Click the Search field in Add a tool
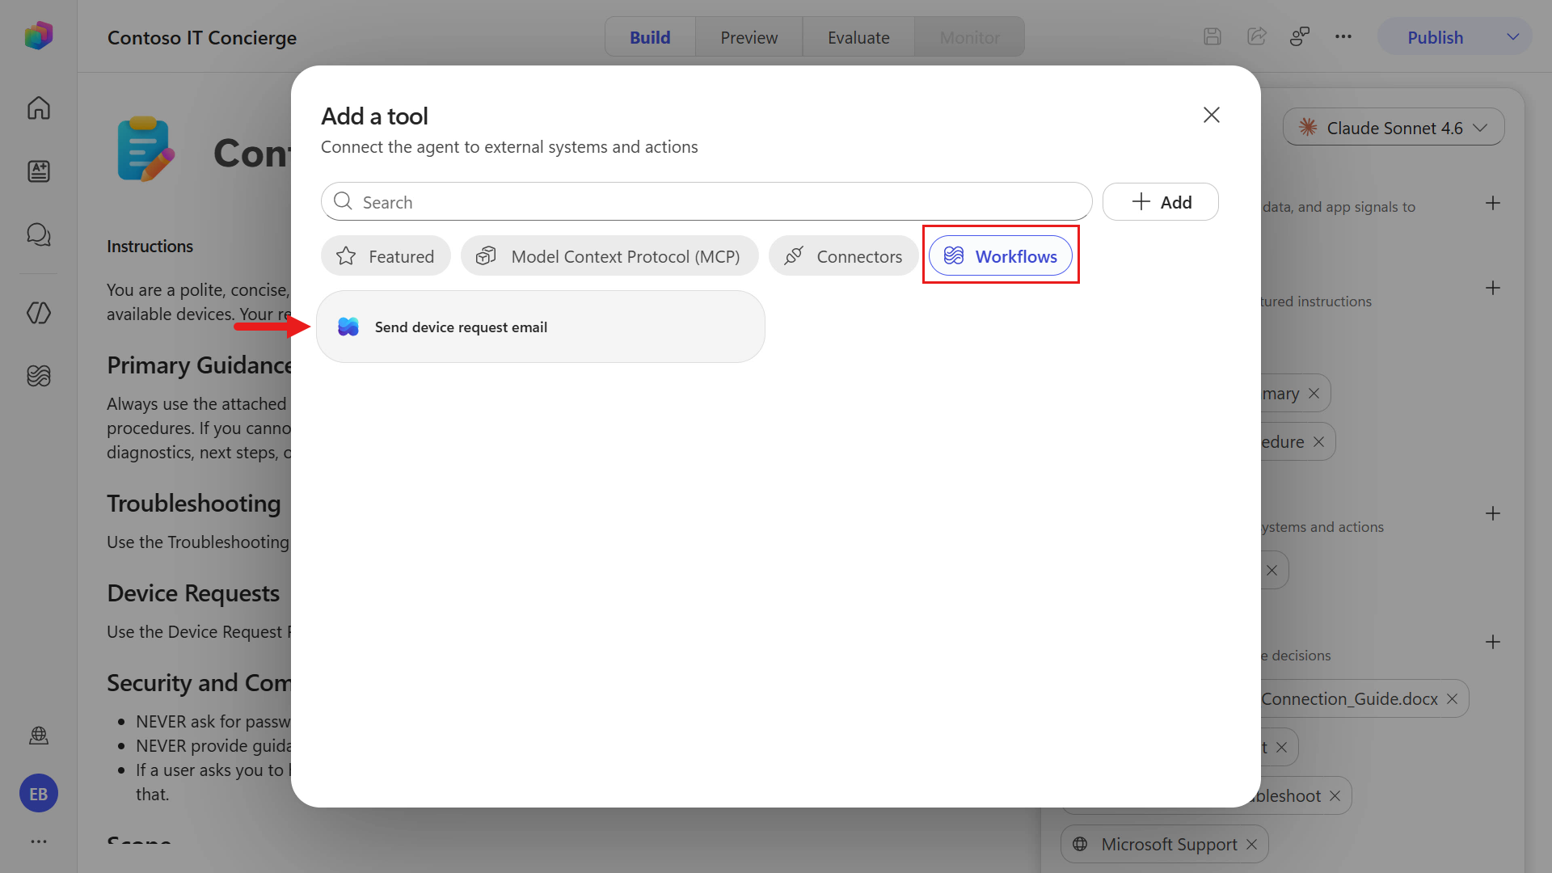 [706, 202]
